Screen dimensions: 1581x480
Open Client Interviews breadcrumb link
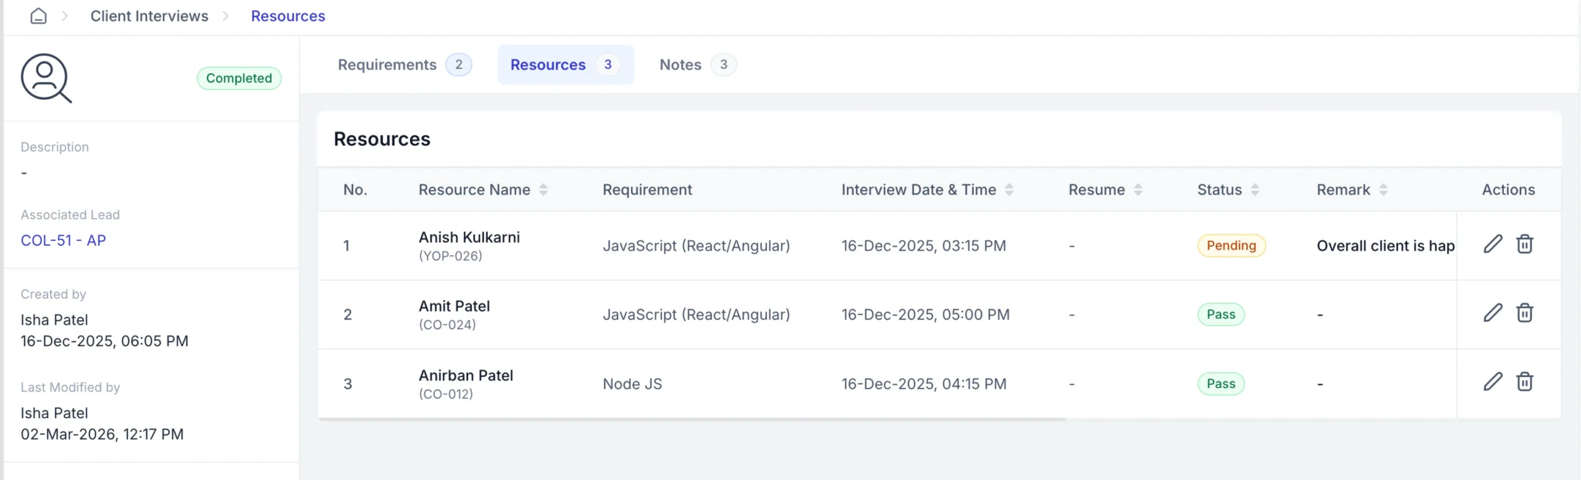(x=149, y=16)
